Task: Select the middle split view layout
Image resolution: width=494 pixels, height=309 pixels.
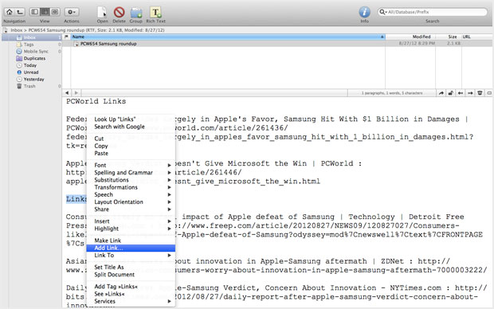Action: [x=45, y=12]
